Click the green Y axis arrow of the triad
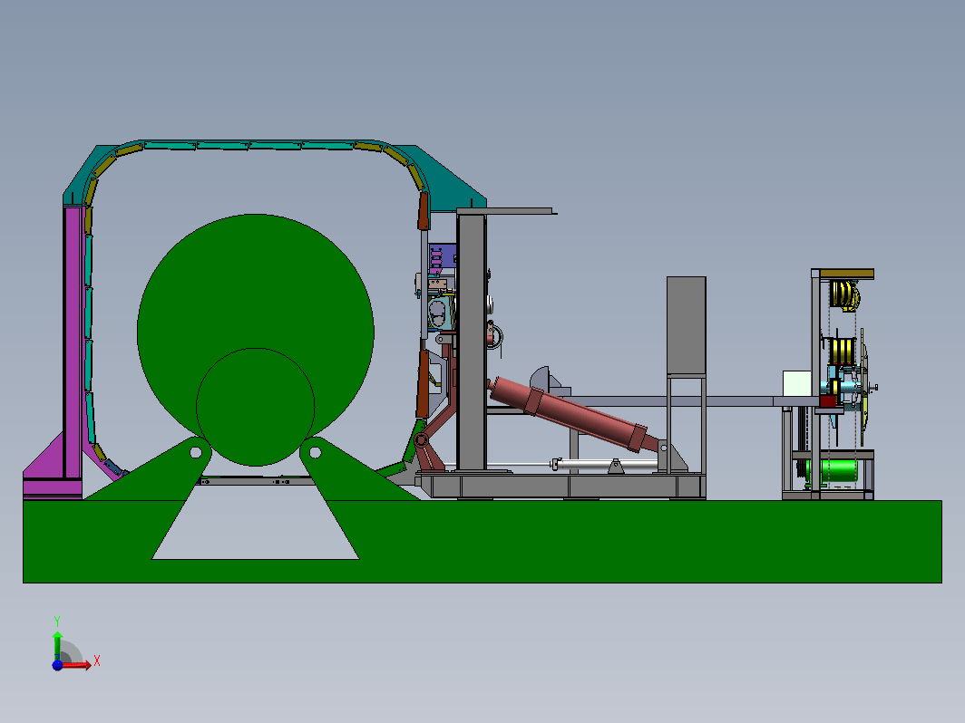 pos(57,645)
